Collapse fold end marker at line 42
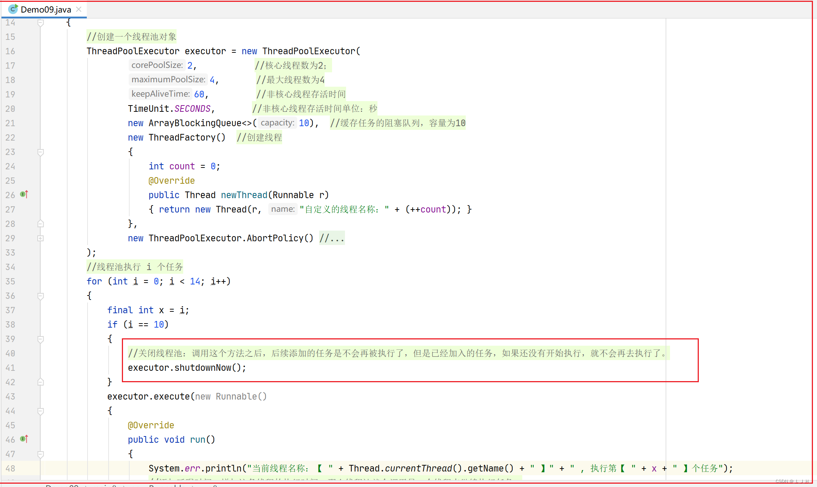 tap(41, 382)
